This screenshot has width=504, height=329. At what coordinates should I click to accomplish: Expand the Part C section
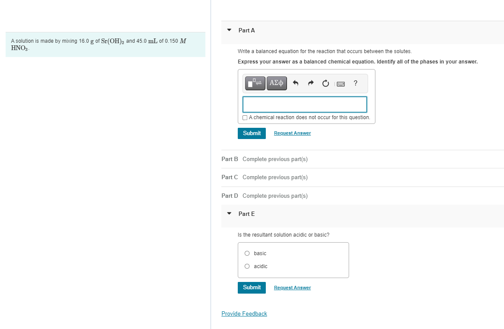(x=230, y=177)
